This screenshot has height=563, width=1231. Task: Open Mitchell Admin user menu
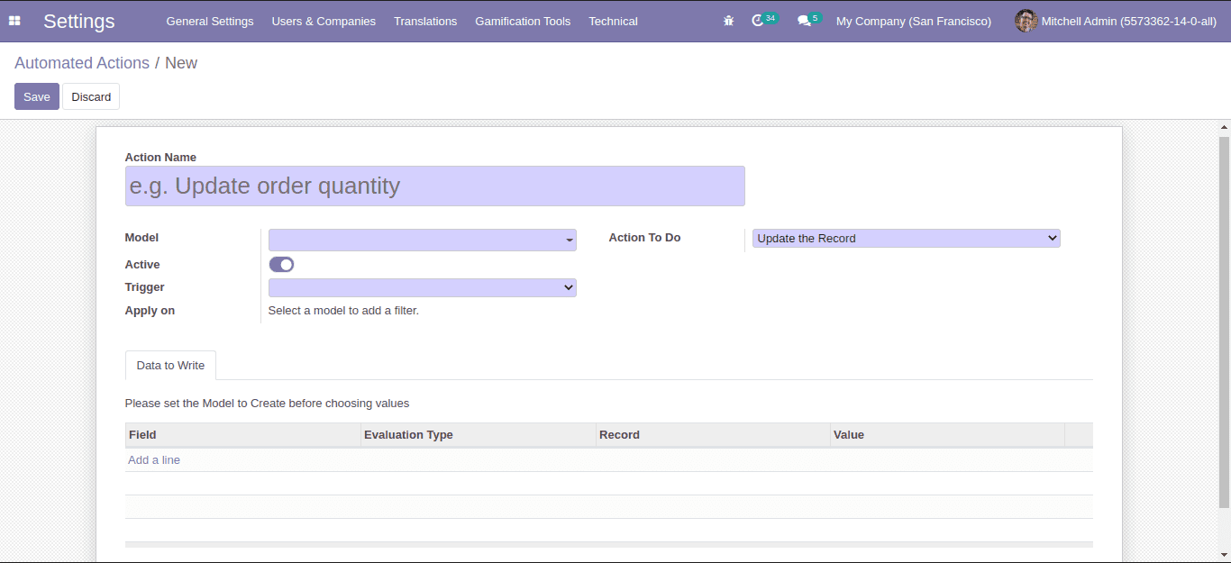point(1116,21)
